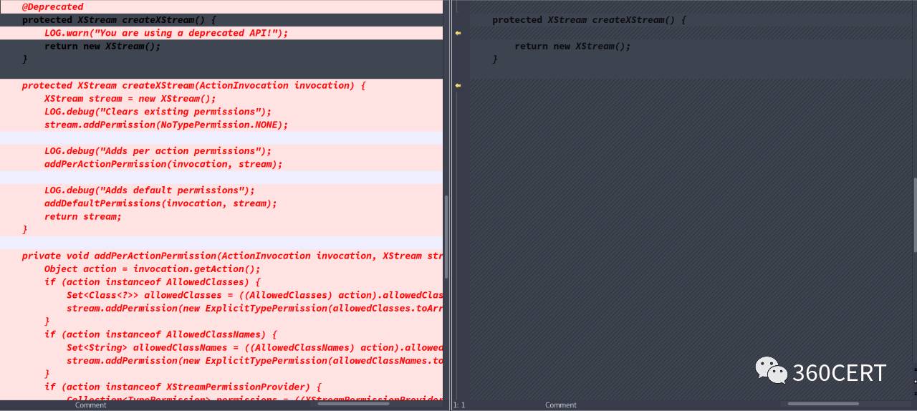Click right pane "return new XStream();" line
This screenshot has height=411, width=917.
coord(572,46)
